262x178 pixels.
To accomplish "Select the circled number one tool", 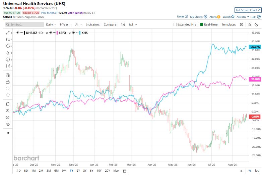I will tap(8, 59).
